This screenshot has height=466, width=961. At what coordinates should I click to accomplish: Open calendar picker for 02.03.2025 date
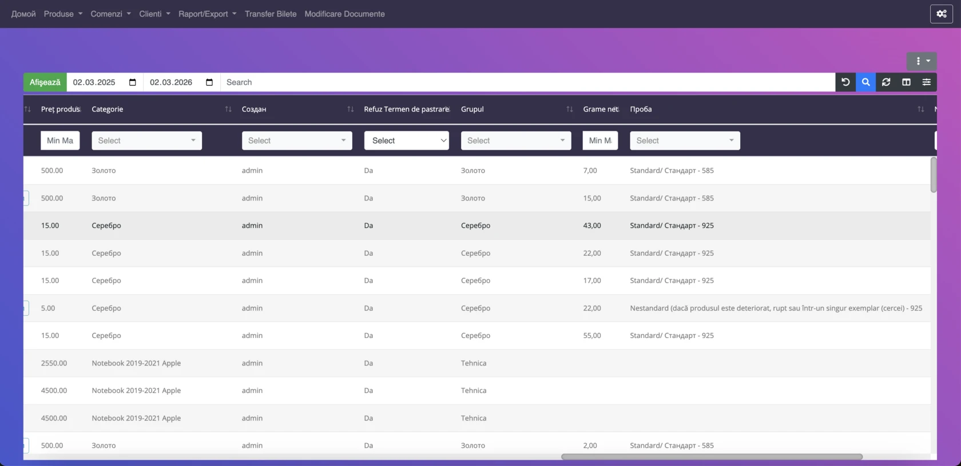click(x=133, y=82)
